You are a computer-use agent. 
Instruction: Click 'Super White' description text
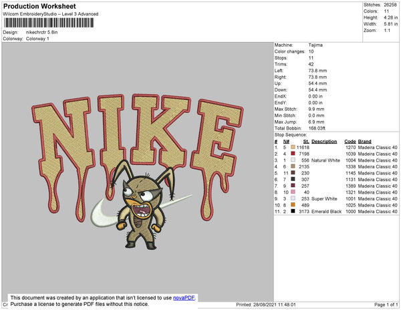click(324, 198)
